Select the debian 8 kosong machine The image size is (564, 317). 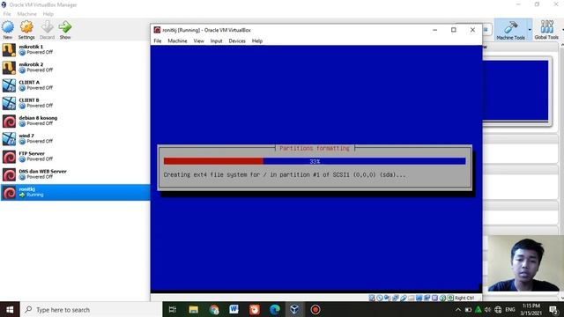(75, 121)
